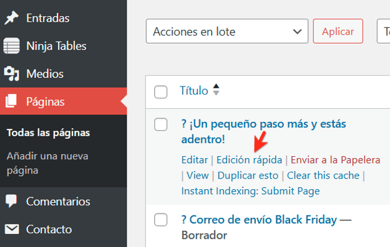Image resolution: width=390 pixels, height=247 pixels.
Task: Select Añadir una nueva página
Action: coord(47,163)
